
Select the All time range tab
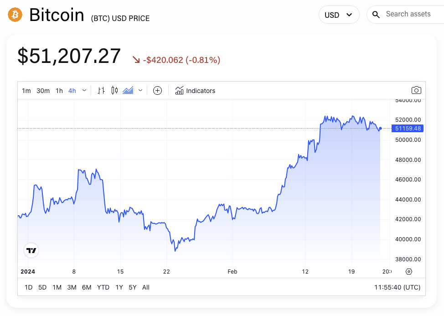tap(145, 287)
